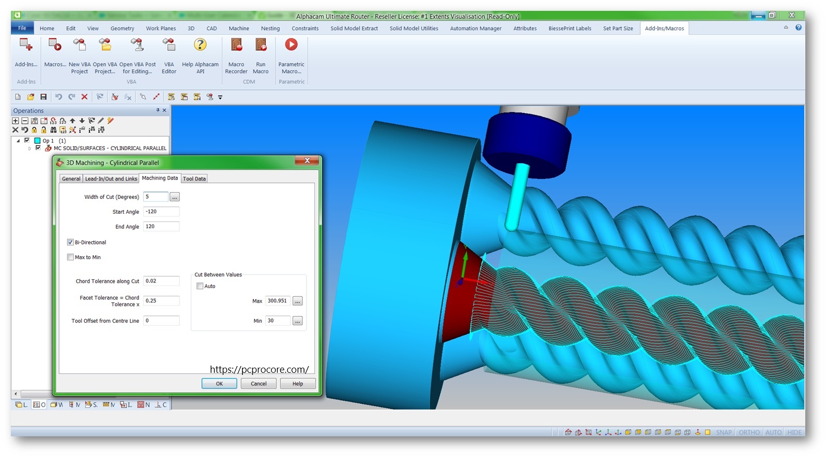Tick the Auto checkbox in Cut Between Values
The width and height of the screenshot is (827, 458).
(x=200, y=286)
